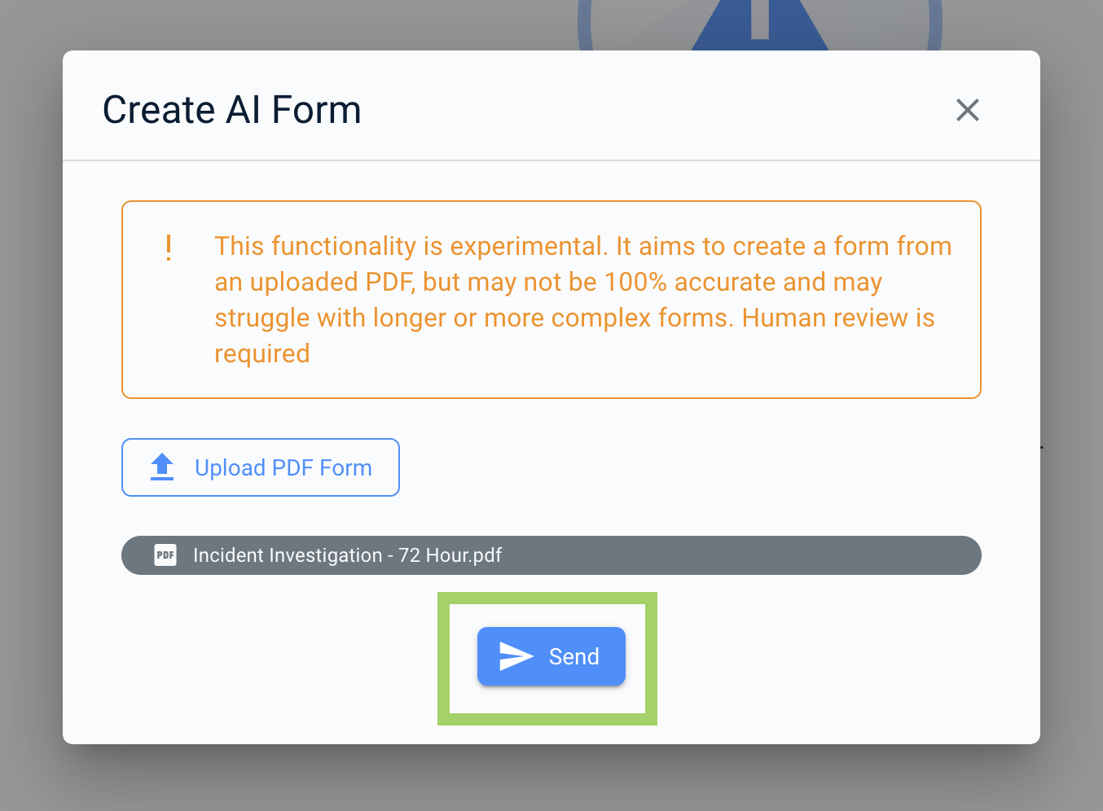This screenshot has height=811, width=1103.
Task: Close the Create AI Form dialog
Action: tap(967, 110)
